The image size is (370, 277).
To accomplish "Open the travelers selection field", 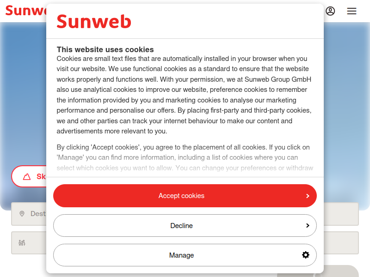I will coord(29,243).
